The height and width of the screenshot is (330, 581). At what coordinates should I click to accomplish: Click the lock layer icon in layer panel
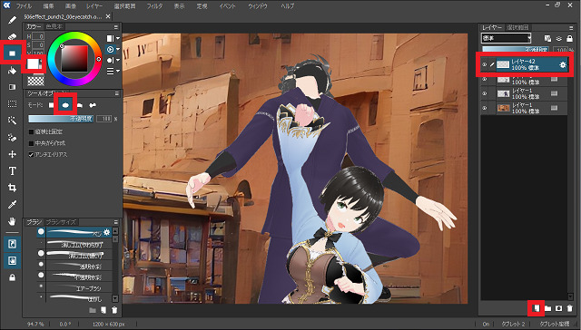(570, 38)
